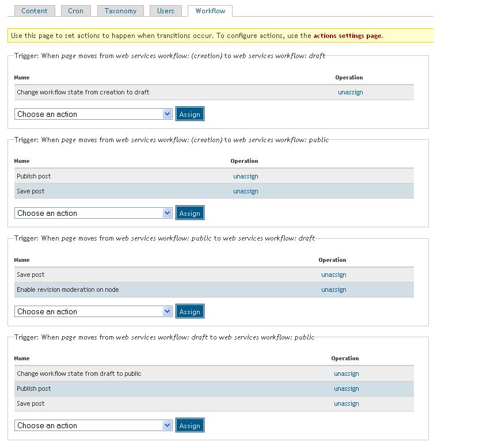Image resolution: width=483 pixels, height=442 pixels.
Task: Switch to the Content tab
Action: click(35, 10)
